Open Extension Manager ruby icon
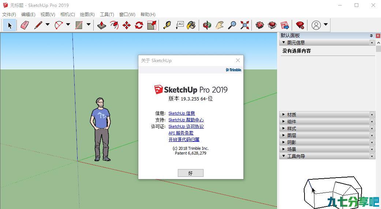 click(x=300, y=25)
